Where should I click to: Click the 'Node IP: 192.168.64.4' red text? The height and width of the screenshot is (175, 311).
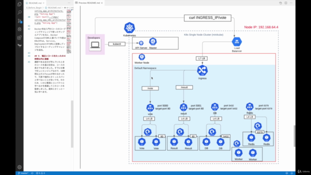click(261, 27)
